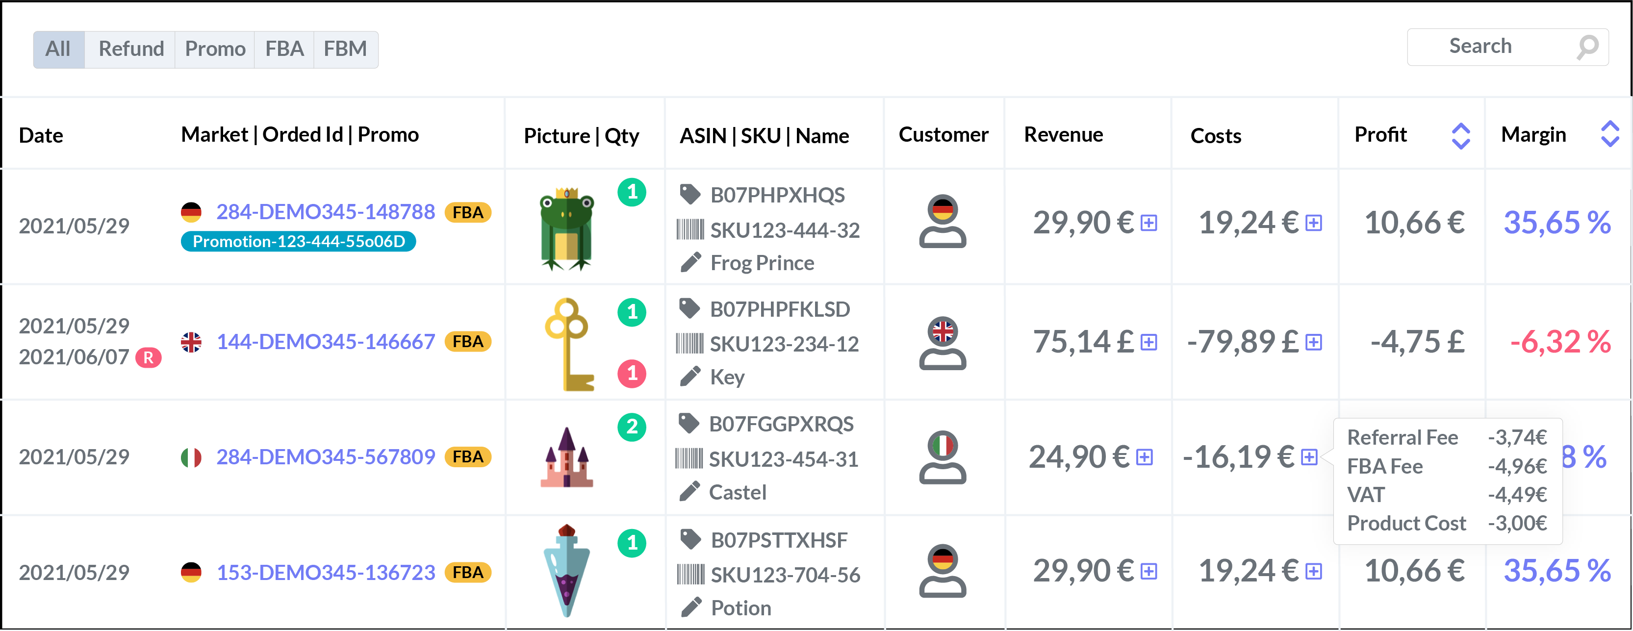
Task: Click the Frog Prince edit pencil icon
Action: (x=690, y=262)
